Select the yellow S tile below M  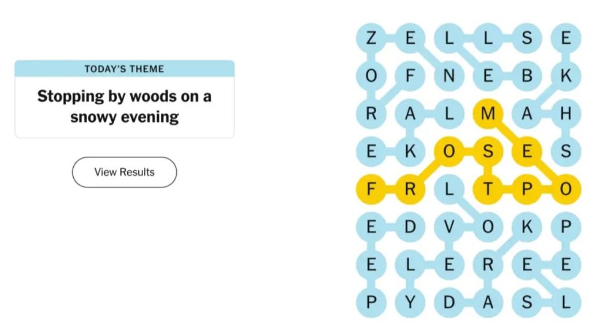point(488,152)
